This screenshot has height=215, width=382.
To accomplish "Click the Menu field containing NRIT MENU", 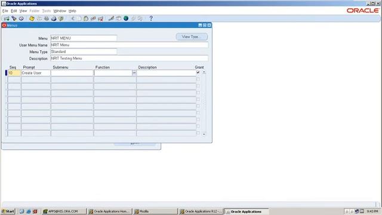I will point(84,38).
